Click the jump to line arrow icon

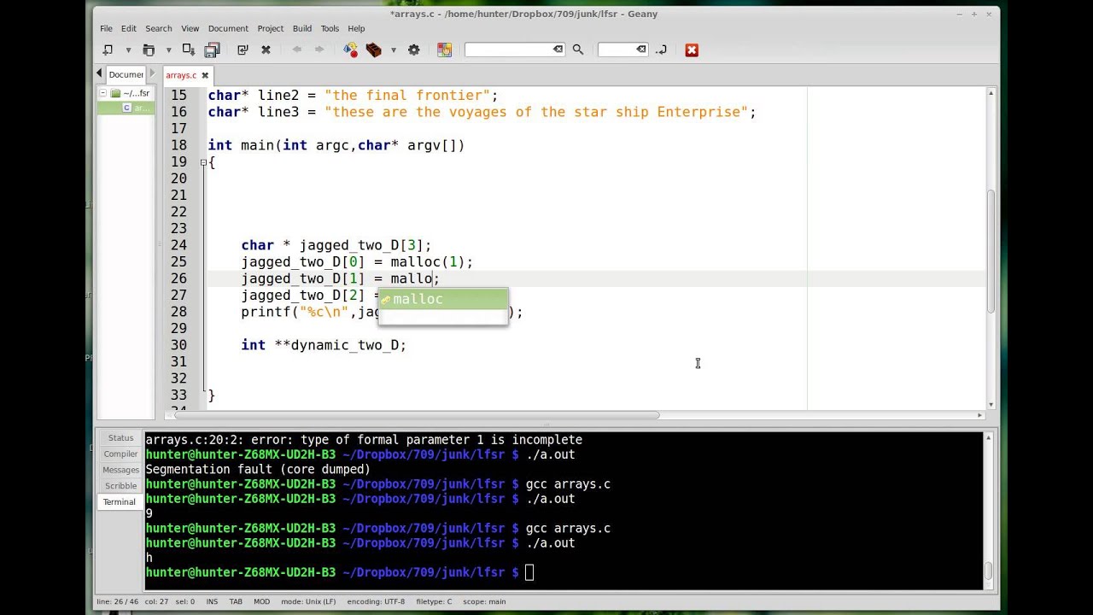(661, 50)
